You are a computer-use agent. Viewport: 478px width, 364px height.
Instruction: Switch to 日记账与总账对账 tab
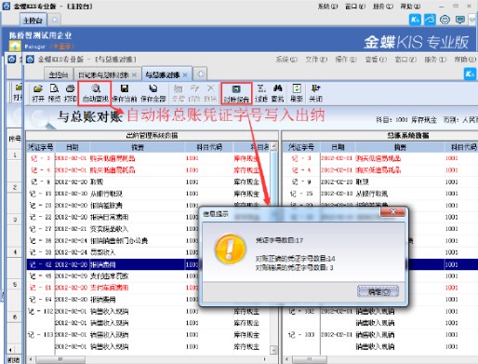(107, 74)
